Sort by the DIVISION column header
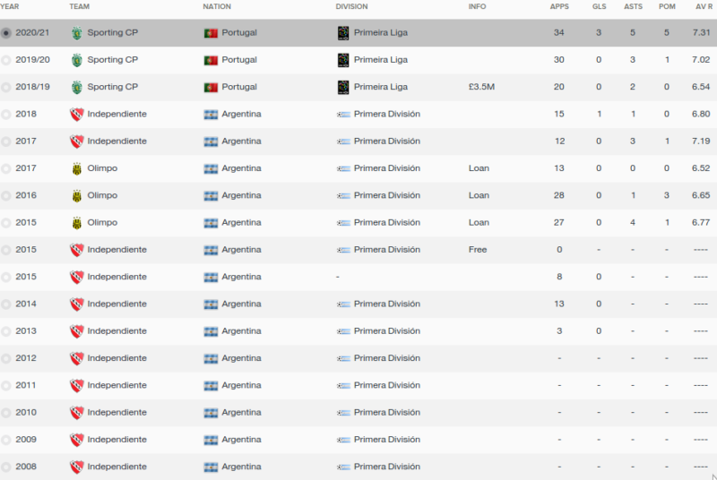The image size is (717, 480). click(351, 6)
